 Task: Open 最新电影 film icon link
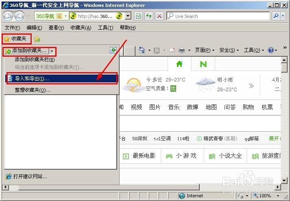[139, 156]
